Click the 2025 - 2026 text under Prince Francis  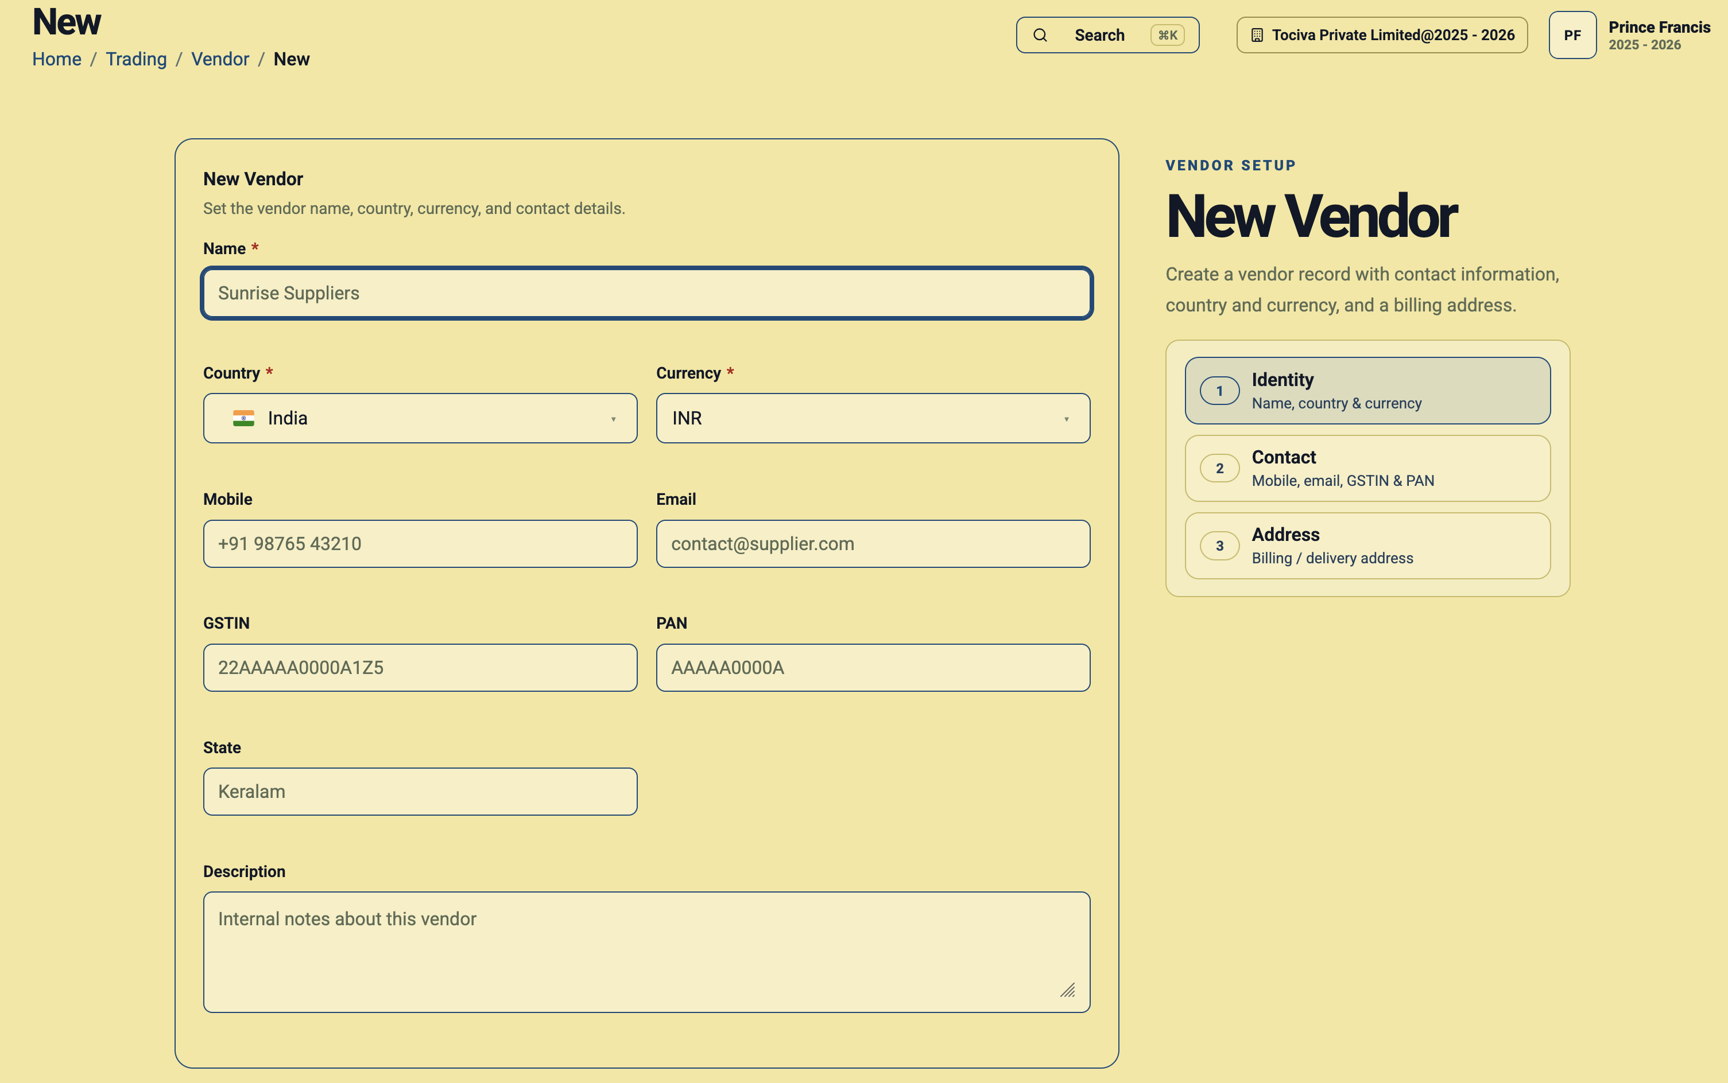1645,45
